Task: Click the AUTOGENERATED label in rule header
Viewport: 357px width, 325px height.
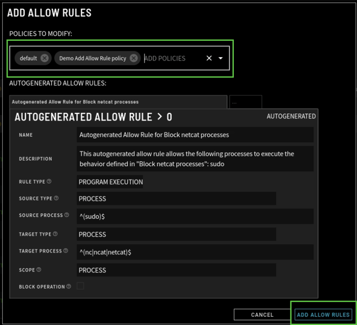Action: [x=291, y=116]
